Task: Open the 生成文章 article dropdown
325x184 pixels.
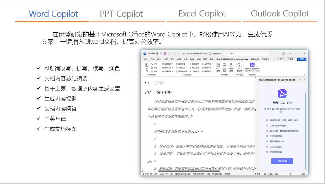Action: point(167,68)
